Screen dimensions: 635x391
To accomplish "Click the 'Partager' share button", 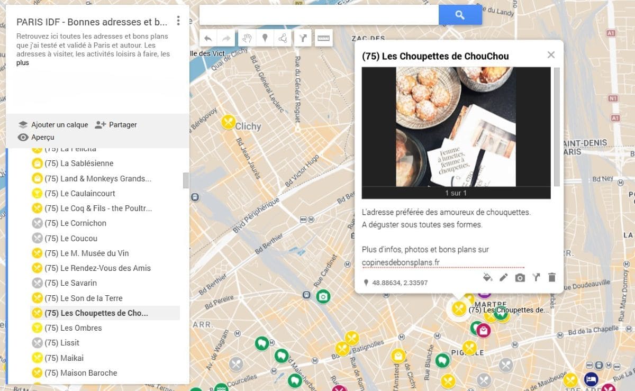I will pos(116,125).
